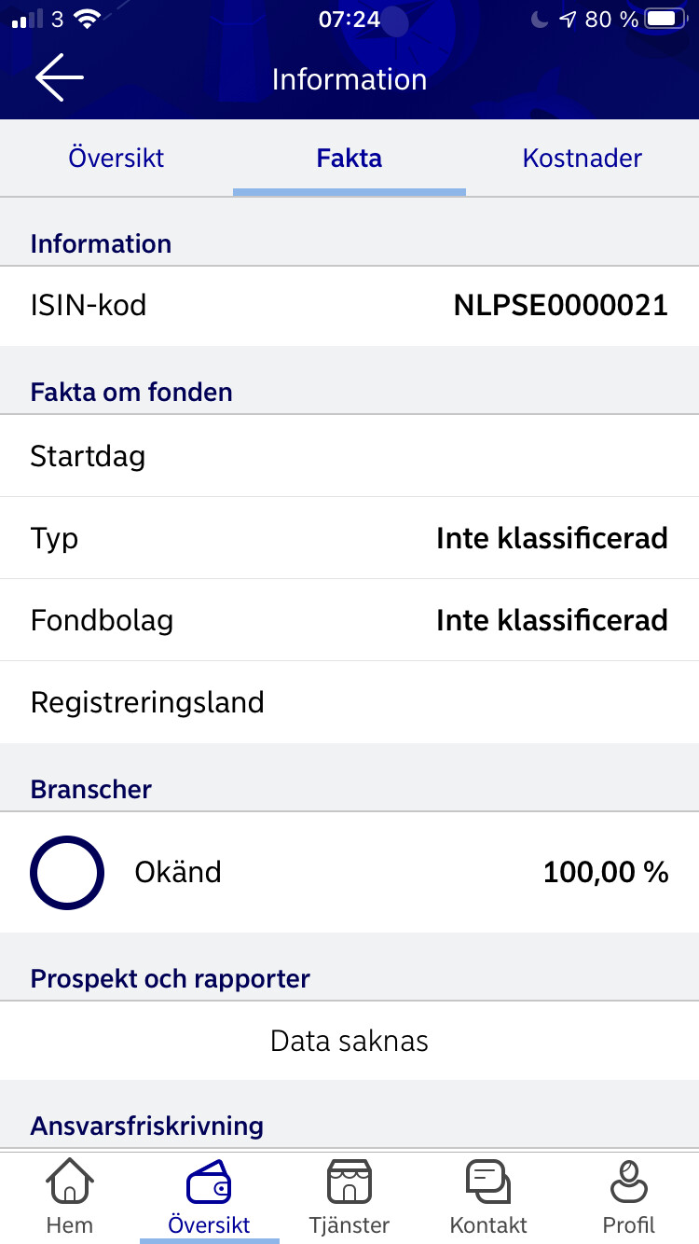Tap the Okänd donut chart icon
This screenshot has height=1244, width=699.
point(67,873)
